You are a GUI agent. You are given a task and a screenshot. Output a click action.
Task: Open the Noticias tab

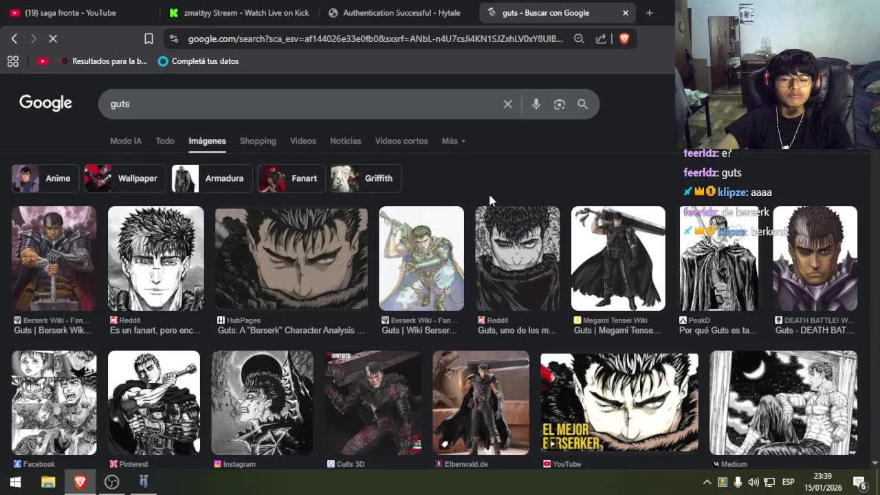(345, 141)
